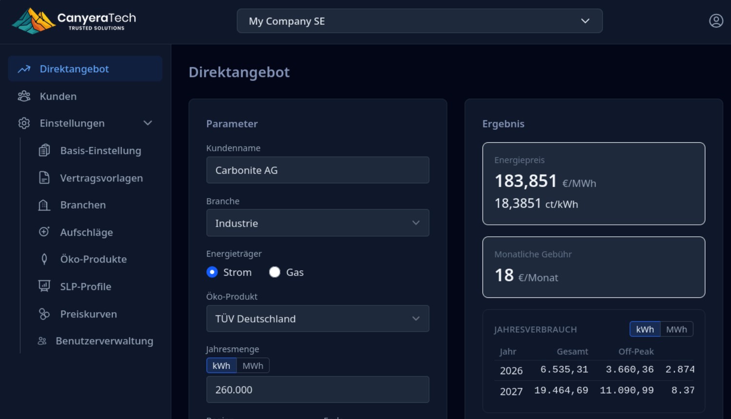731x419 pixels.
Task: Switch Jahresmenge unit to MWh
Action: (x=253, y=366)
